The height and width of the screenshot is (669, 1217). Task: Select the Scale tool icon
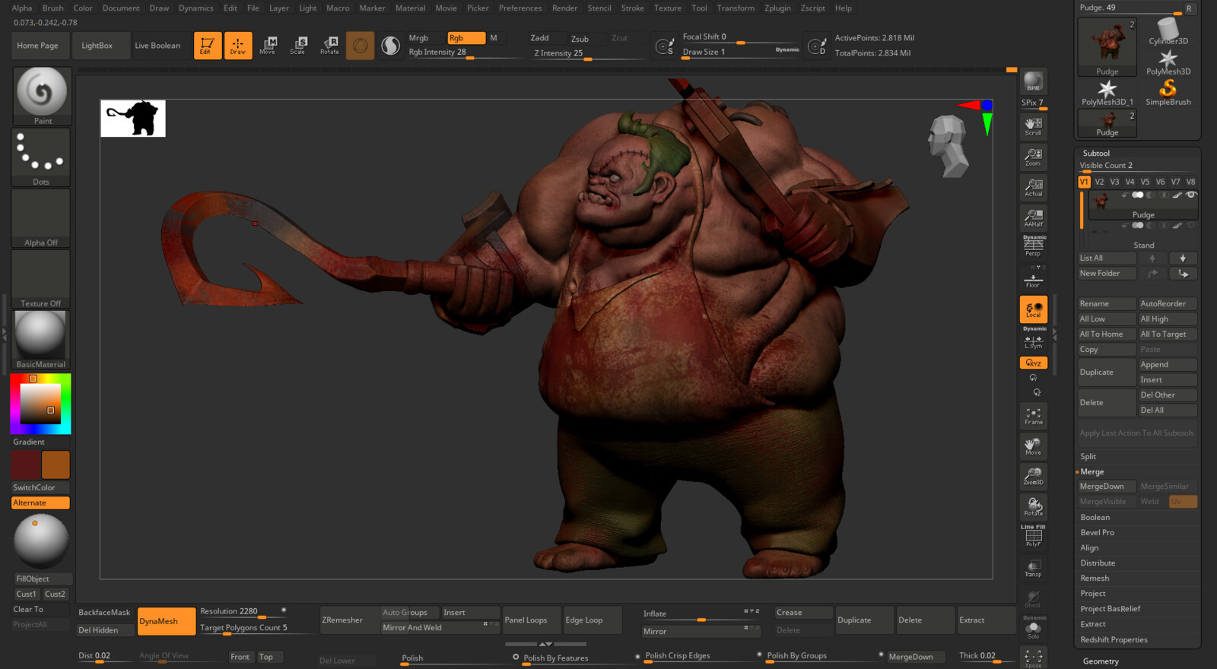[298, 45]
